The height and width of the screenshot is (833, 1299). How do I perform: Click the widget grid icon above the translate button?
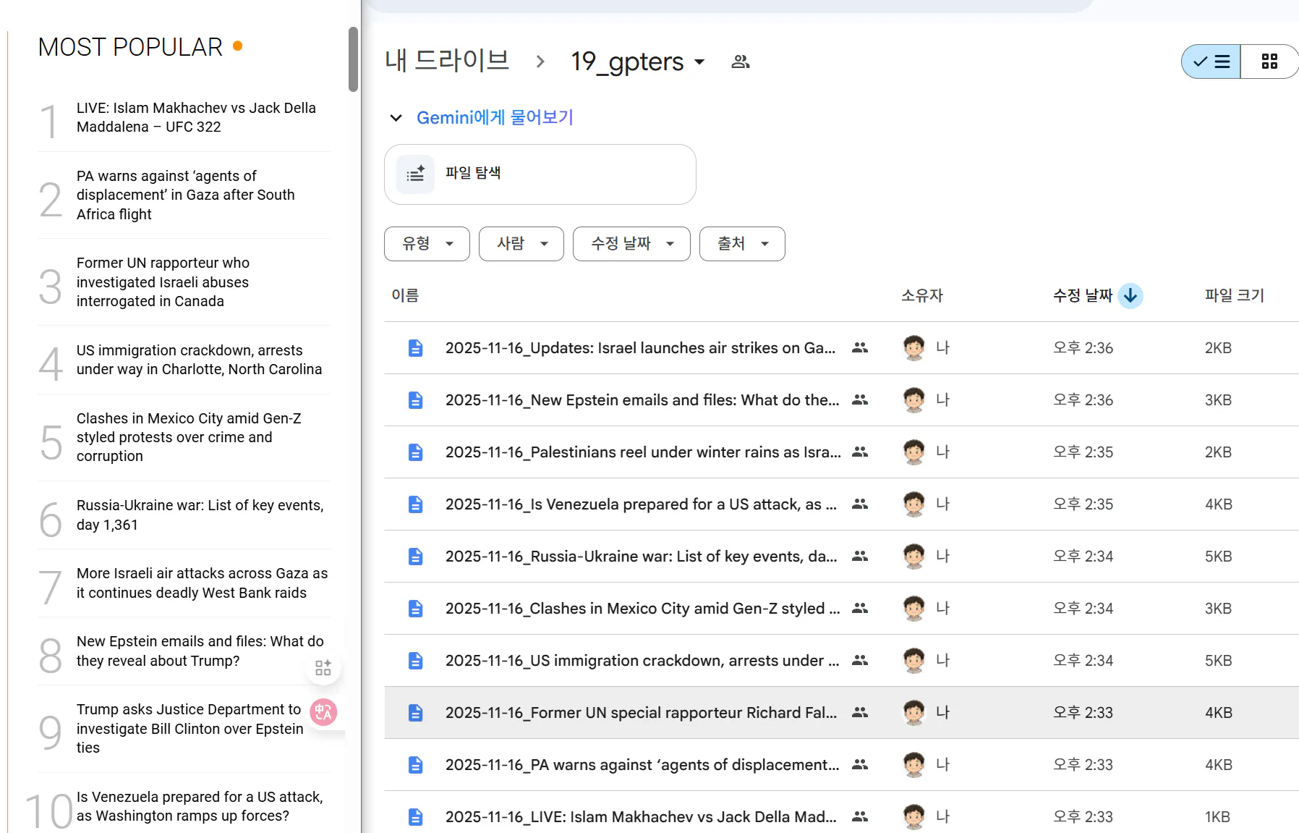[323, 667]
